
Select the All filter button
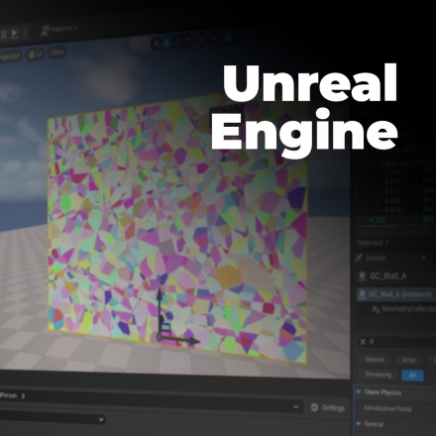tap(412, 376)
